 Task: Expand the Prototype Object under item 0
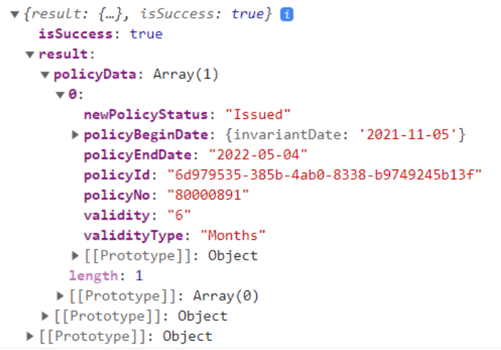(x=76, y=256)
